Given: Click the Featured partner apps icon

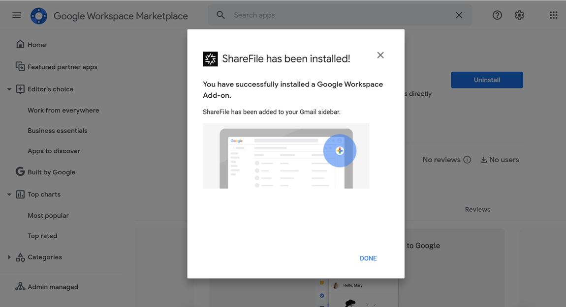Looking at the screenshot, I should (x=20, y=67).
